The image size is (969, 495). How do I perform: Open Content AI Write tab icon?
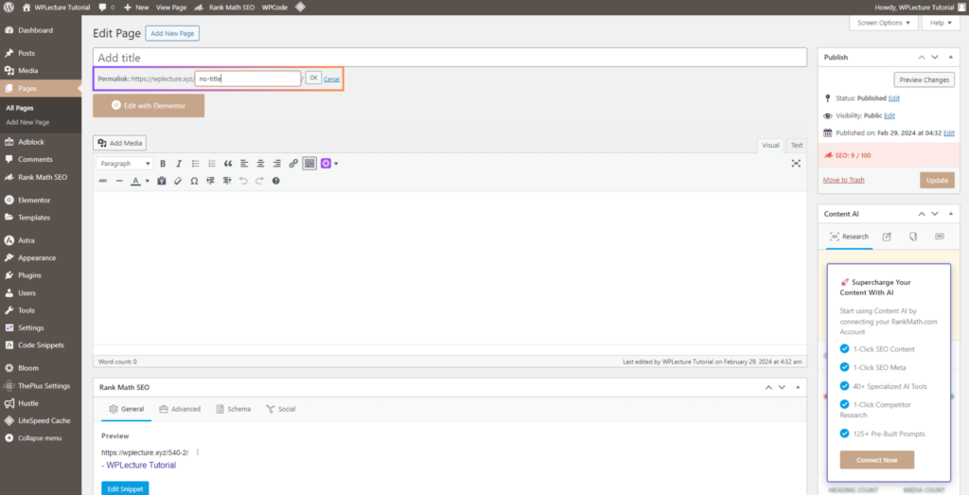887,237
